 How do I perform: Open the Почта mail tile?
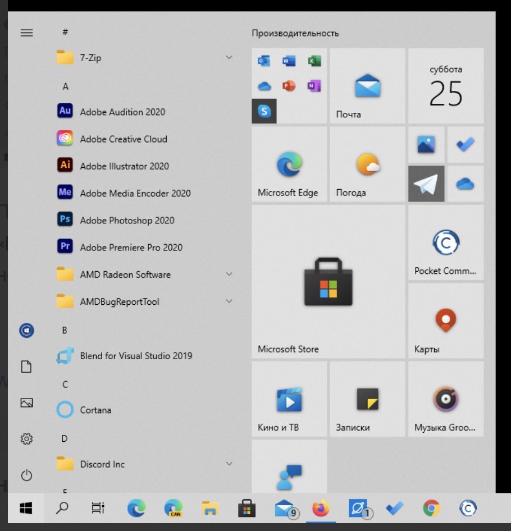(368, 86)
